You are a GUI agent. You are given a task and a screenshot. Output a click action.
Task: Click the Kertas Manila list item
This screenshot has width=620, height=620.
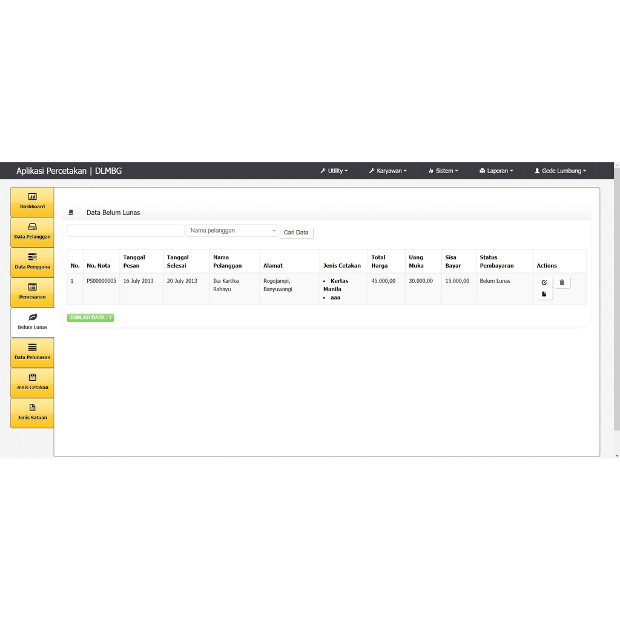(335, 285)
